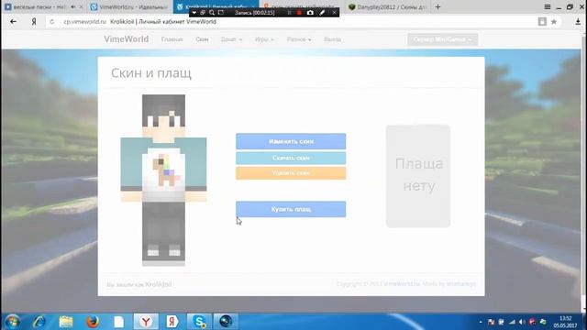Screen dimensions: 587x330
Task: Click the Изменить скин button
Action: coord(291,141)
